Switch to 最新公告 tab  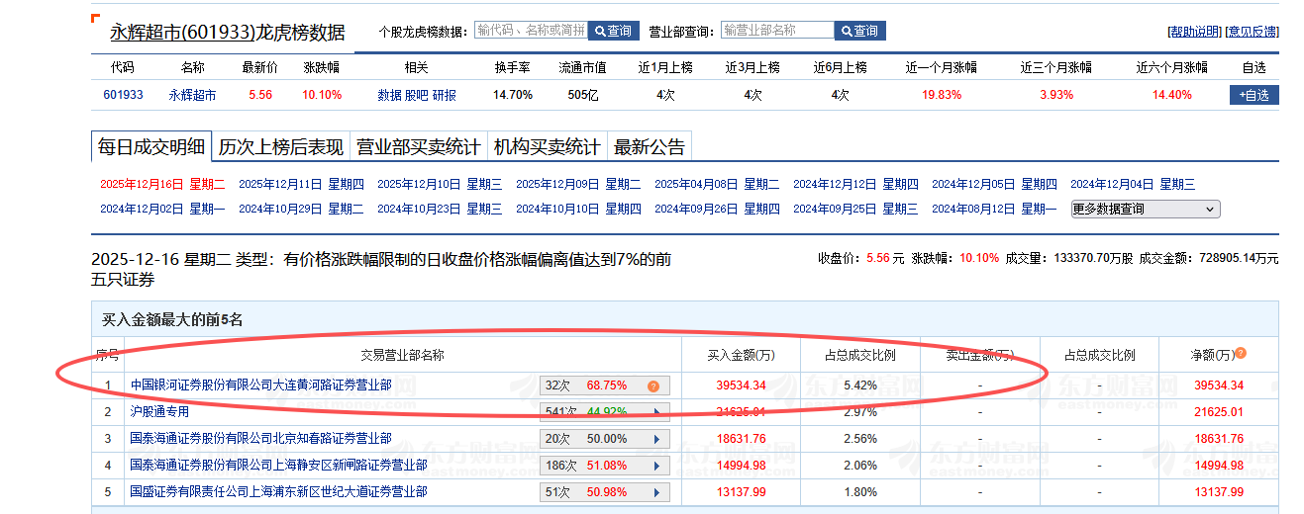point(650,147)
